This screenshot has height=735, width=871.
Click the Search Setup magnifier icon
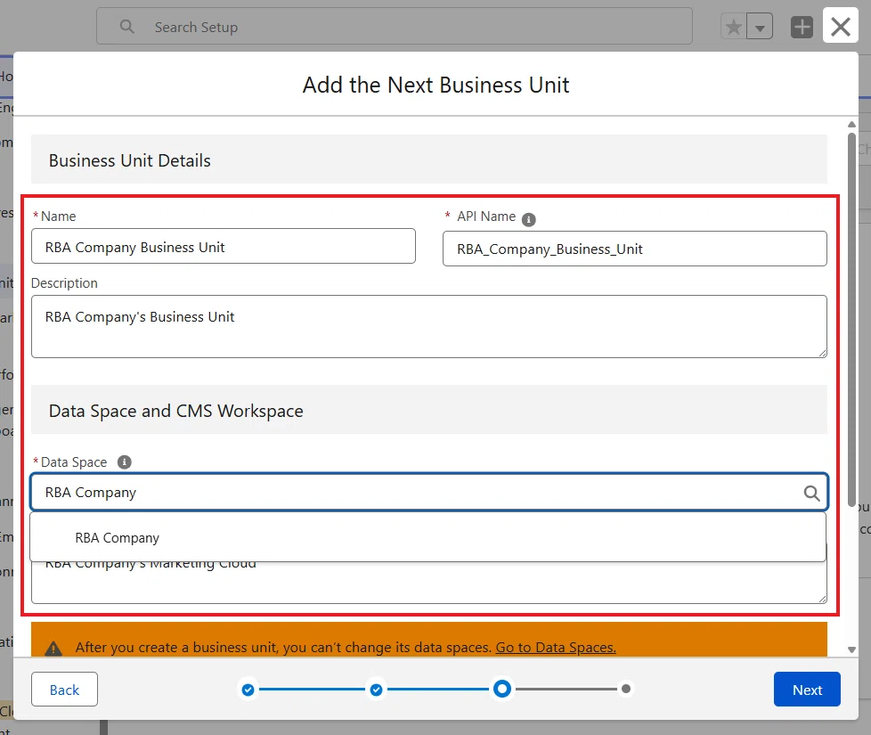(126, 27)
